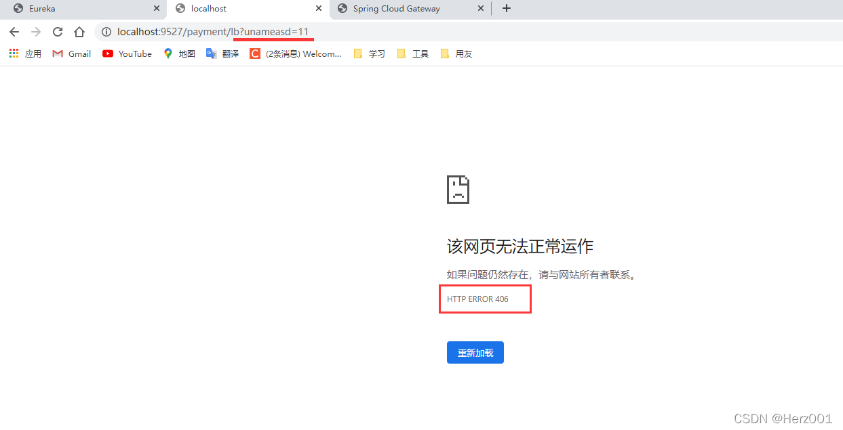This screenshot has height=430, width=843.
Task: Open the 应用 apps shortcut
Action: [25, 53]
